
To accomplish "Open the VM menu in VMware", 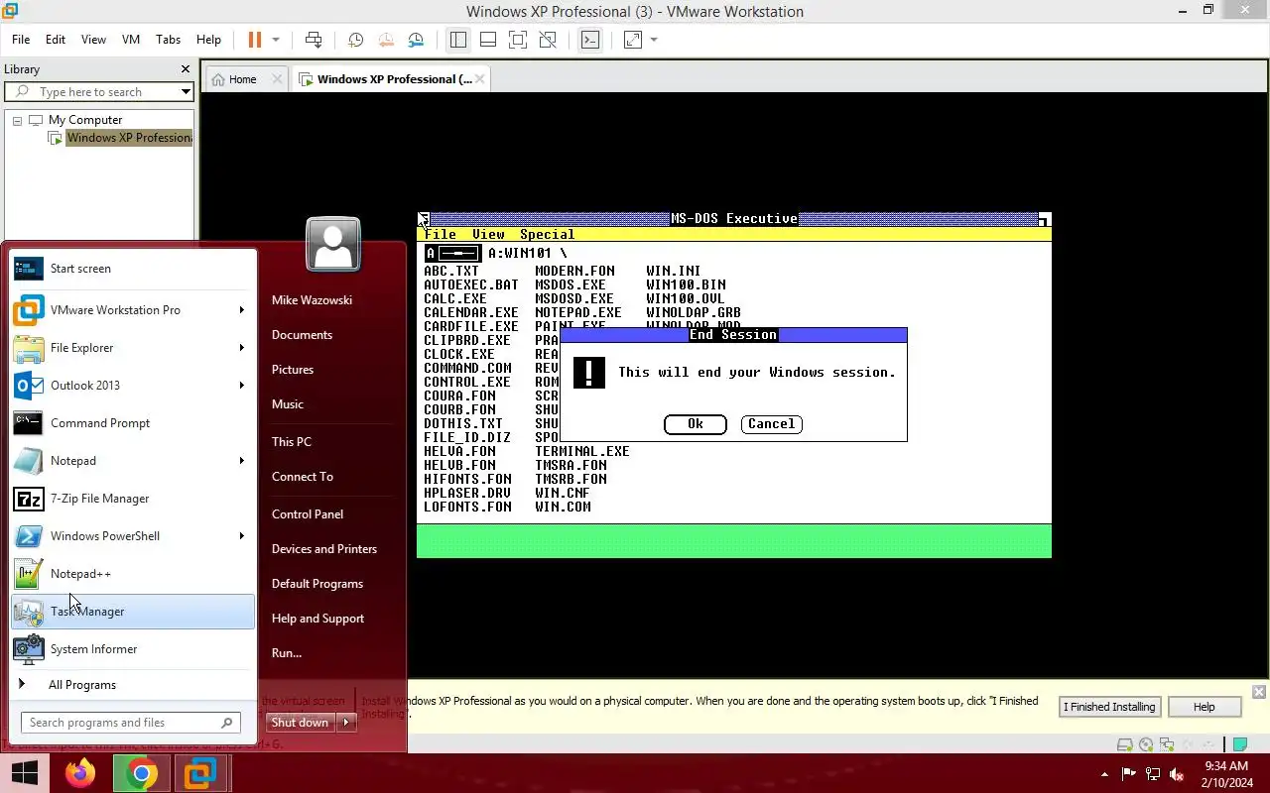I will [131, 40].
